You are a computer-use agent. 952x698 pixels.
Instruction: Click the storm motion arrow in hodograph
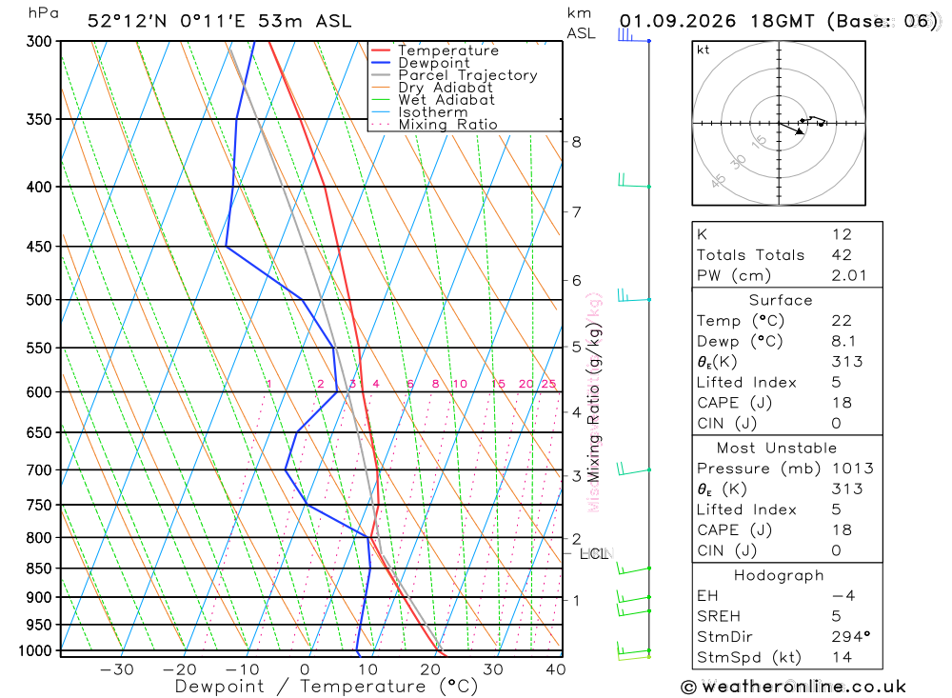click(792, 129)
